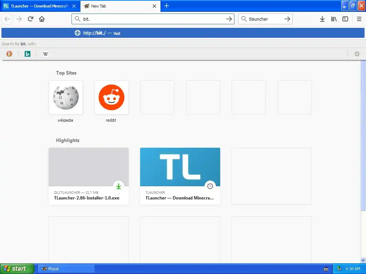Viewport: 366px width, 274px height.
Task: Click the globe icon in suggestion
Action: point(78,33)
